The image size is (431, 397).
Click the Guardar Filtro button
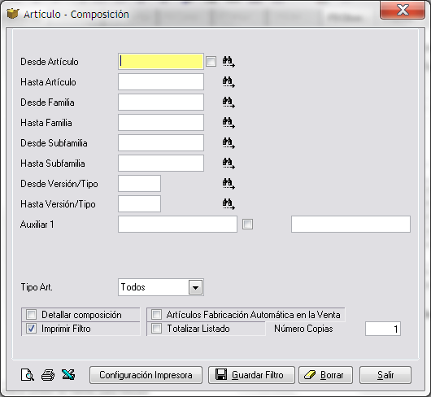[x=251, y=375]
